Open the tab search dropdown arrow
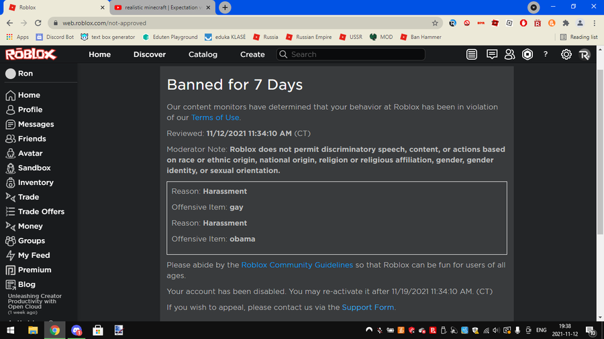This screenshot has height=339, width=604. point(534,7)
